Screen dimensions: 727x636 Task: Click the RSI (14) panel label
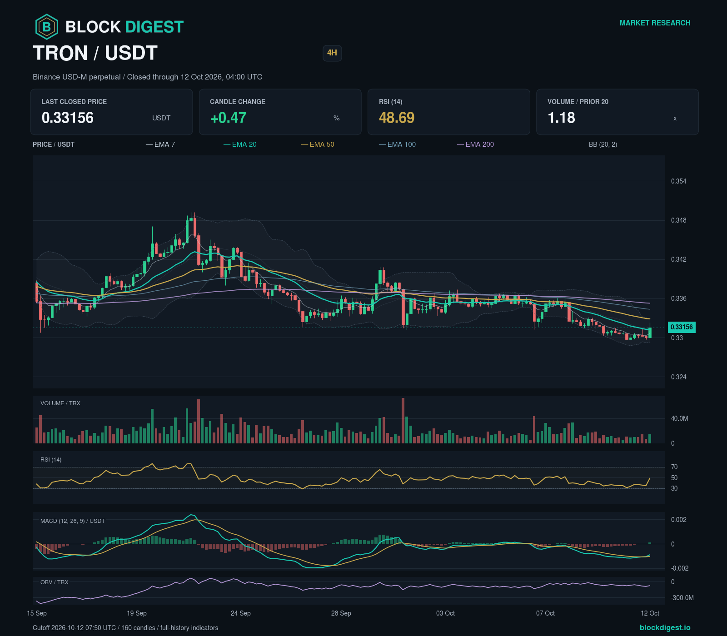(x=51, y=460)
